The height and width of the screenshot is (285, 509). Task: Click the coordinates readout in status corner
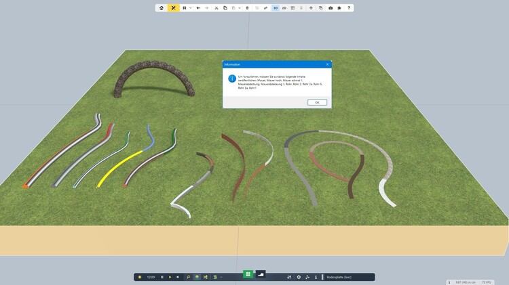(466, 282)
